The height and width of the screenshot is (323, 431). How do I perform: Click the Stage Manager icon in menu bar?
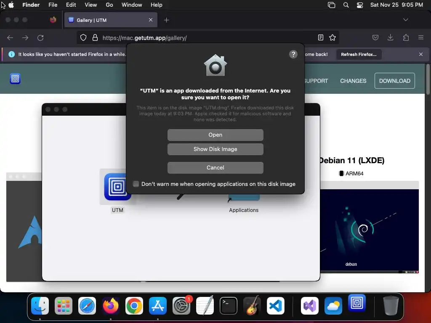point(332,5)
